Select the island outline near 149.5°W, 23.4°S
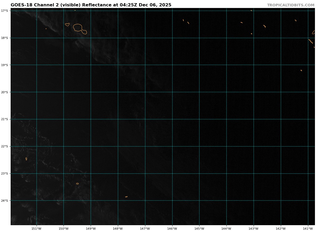 coord(77,184)
